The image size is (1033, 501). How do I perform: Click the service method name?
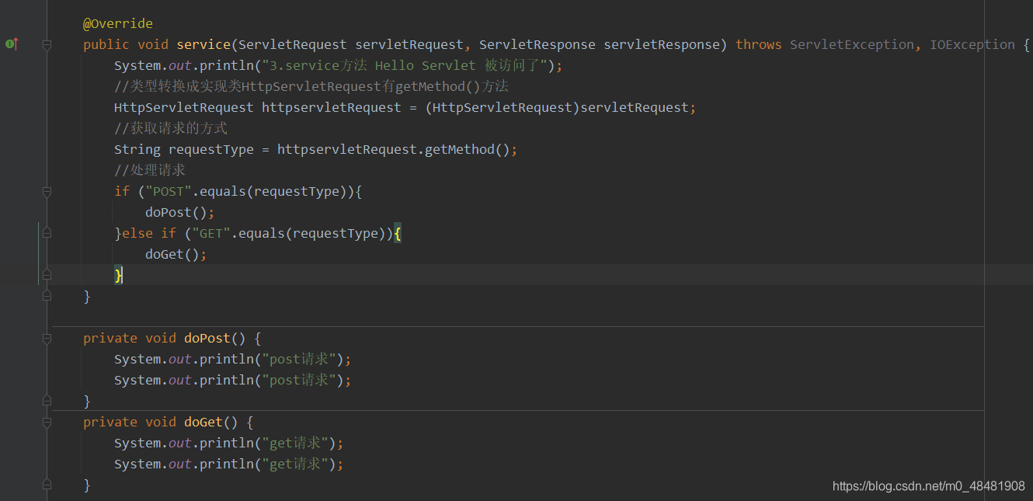[x=203, y=44]
